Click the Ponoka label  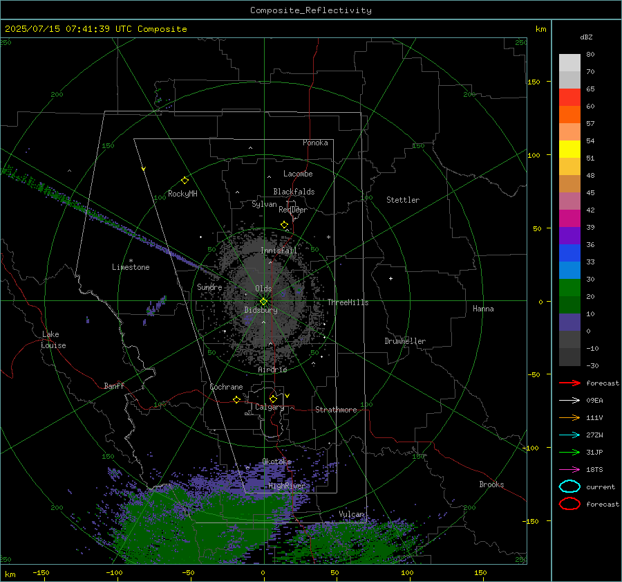(x=315, y=143)
